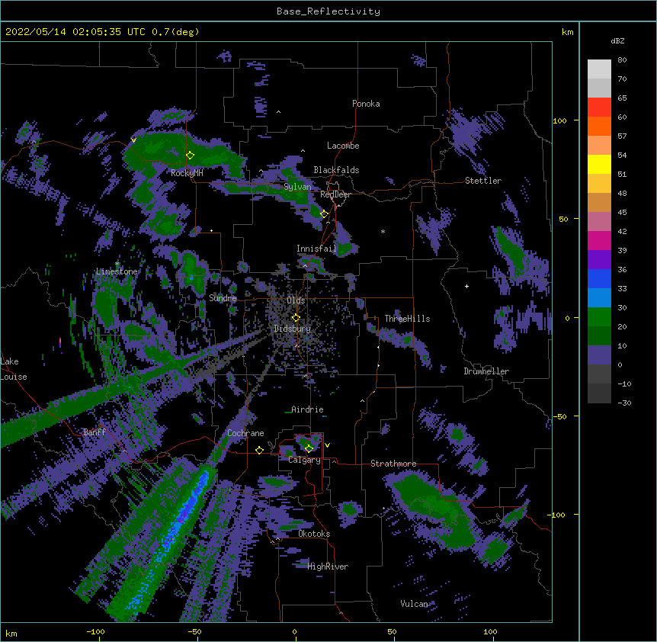Click the RedDeer city label

coord(335,194)
